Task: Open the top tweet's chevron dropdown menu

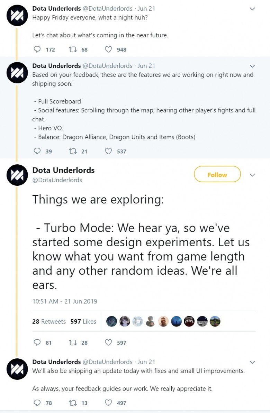Action: [x=252, y=9]
